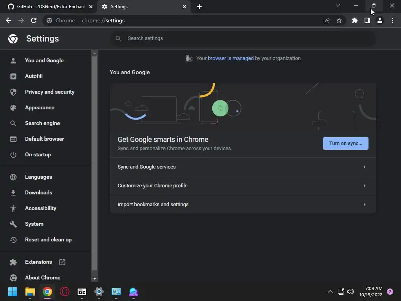Click the sidebar scrollbar thumb
The height and width of the screenshot is (301, 401).
(x=94, y=163)
